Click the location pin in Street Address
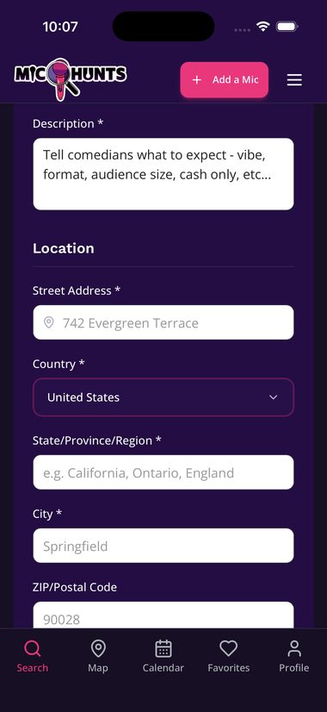The image size is (327, 712). [x=48, y=322]
